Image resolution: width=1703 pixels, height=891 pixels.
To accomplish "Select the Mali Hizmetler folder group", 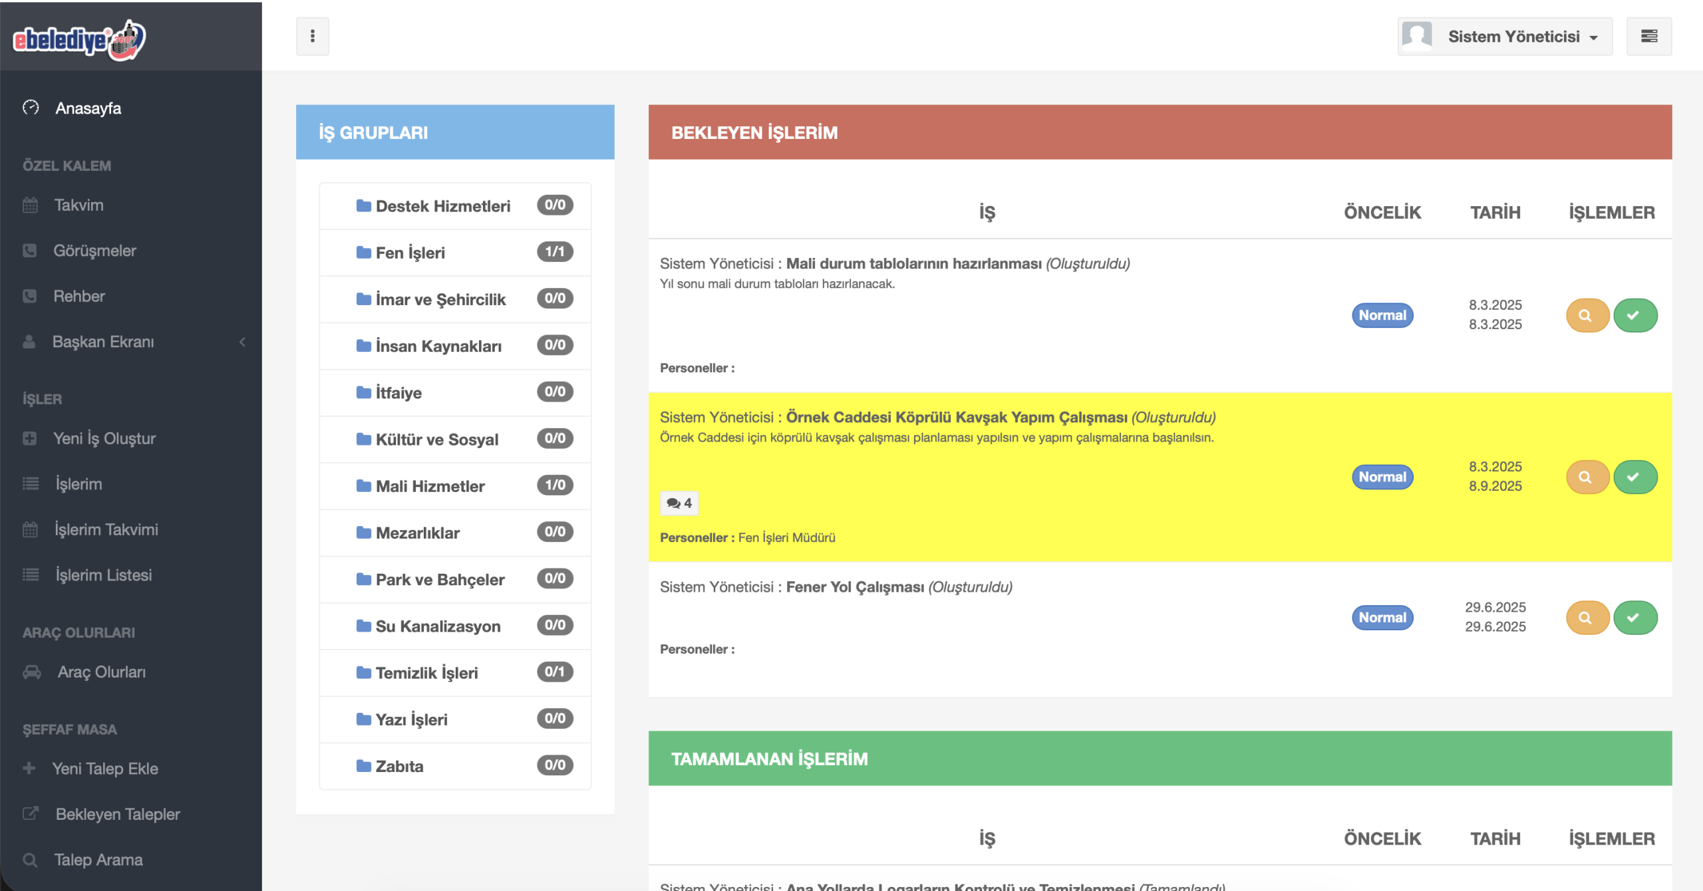I will click(430, 486).
